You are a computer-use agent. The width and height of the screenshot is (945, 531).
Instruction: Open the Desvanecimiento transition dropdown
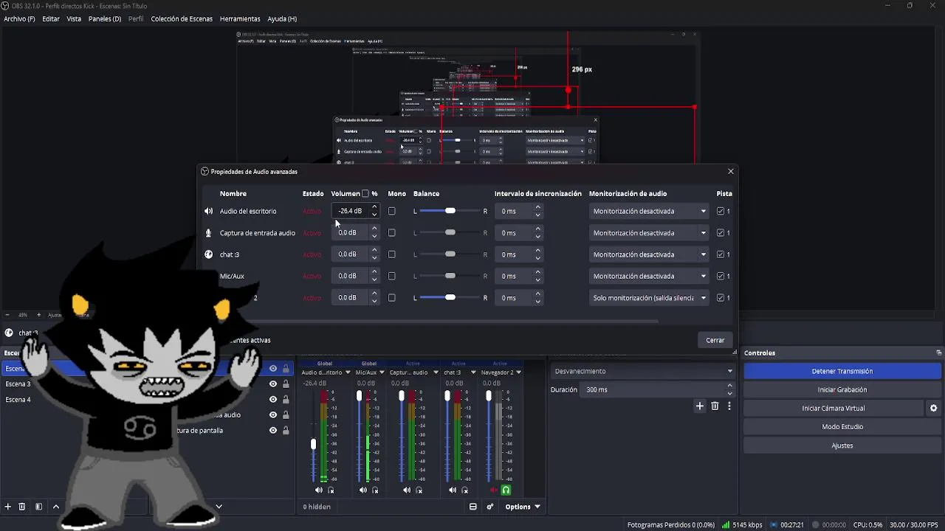click(x=643, y=371)
